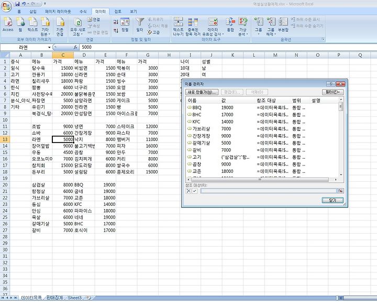Image resolution: width=377 pixels, height=307 pixels.
Task: Click Select All corner of the sheet
Action: pyautogui.click(x=5, y=56)
